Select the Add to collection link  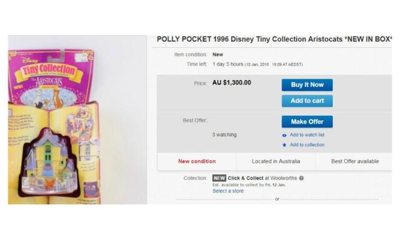click(307, 145)
